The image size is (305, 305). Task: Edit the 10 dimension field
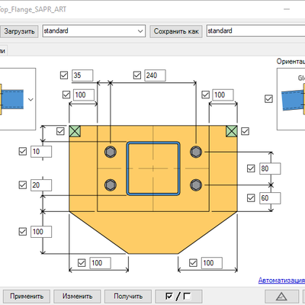coord(41,152)
